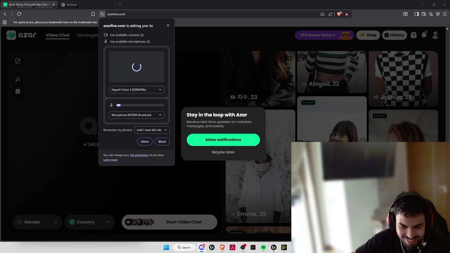
Task: Open the HyperX Vision S camera dropdown
Action: [136, 90]
